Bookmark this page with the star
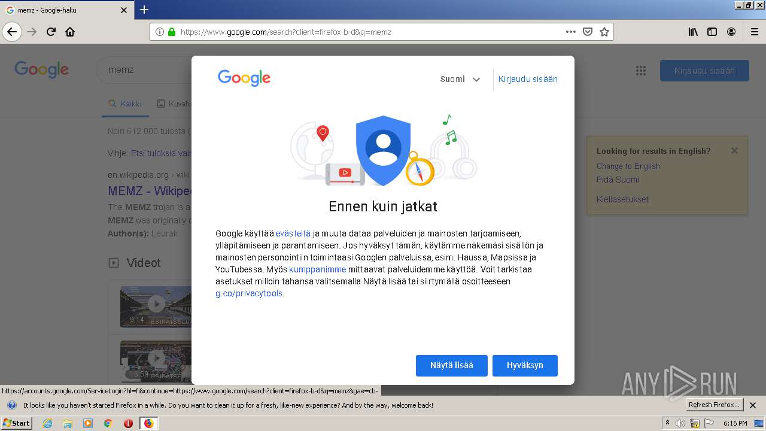The image size is (766, 431). [x=604, y=32]
